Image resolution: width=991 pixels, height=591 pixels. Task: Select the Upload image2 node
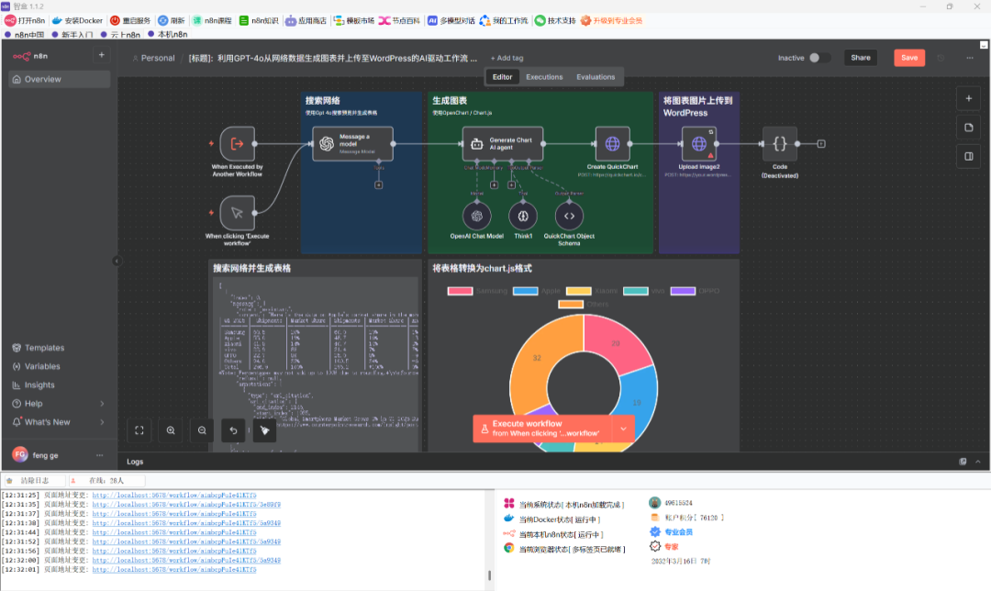click(x=699, y=144)
